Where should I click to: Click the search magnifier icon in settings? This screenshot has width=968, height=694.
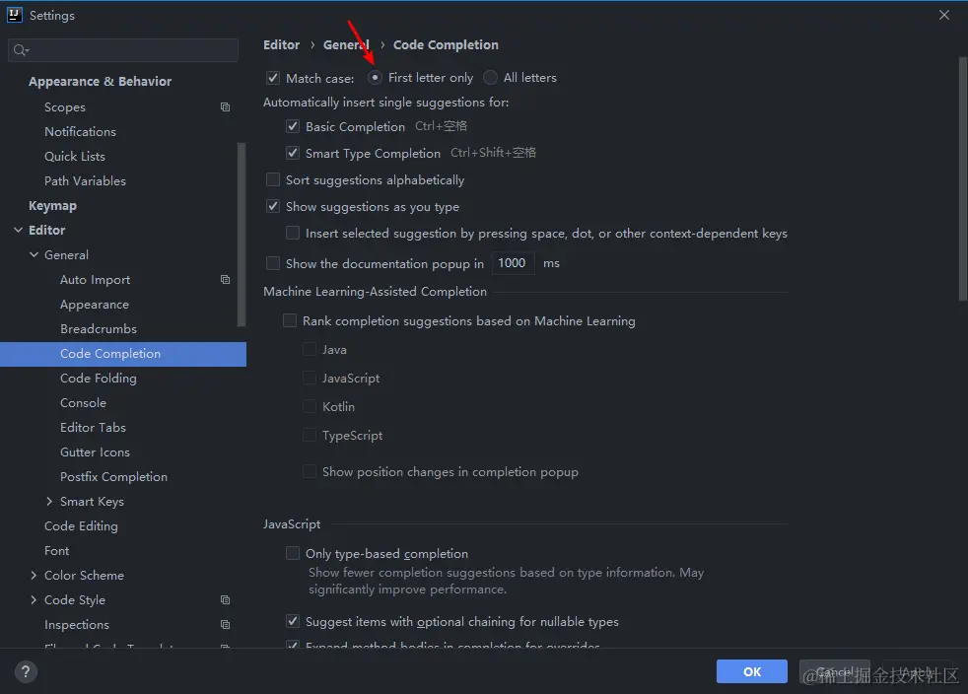click(21, 50)
